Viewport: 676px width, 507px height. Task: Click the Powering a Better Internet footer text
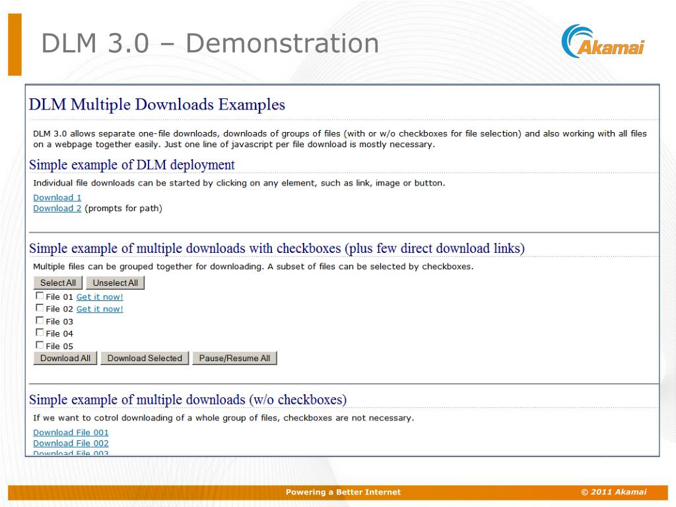343,492
